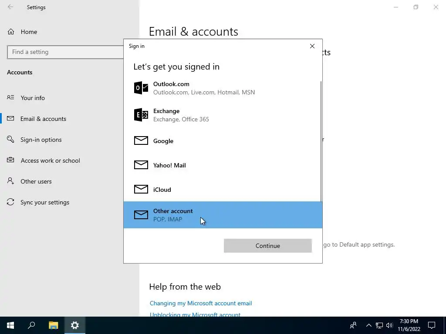Show hidden tray icons chevron
Image resolution: width=446 pixels, height=334 pixels.
[368, 325]
